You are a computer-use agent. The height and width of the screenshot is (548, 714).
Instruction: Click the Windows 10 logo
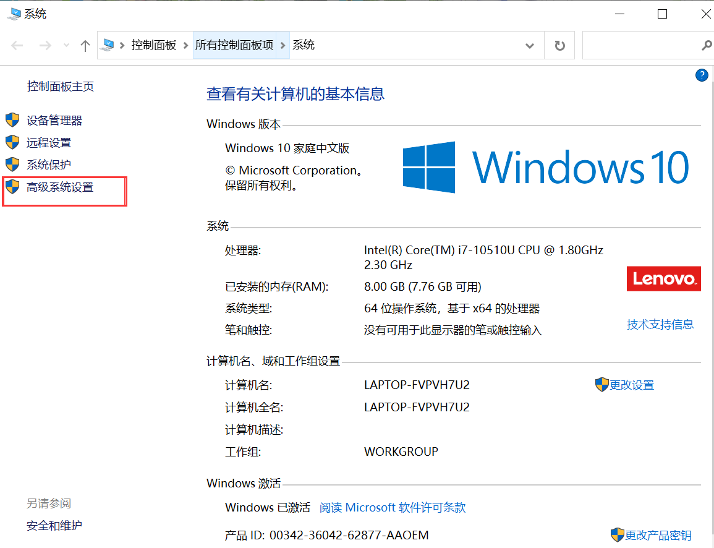546,167
